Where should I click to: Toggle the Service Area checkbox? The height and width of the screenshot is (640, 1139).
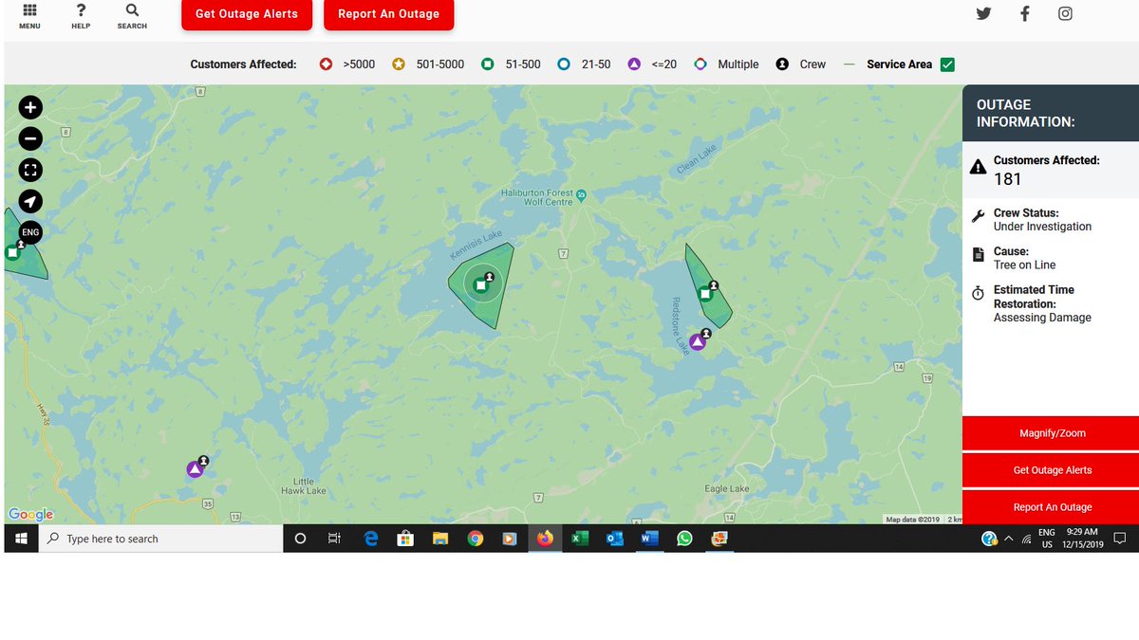tap(947, 64)
